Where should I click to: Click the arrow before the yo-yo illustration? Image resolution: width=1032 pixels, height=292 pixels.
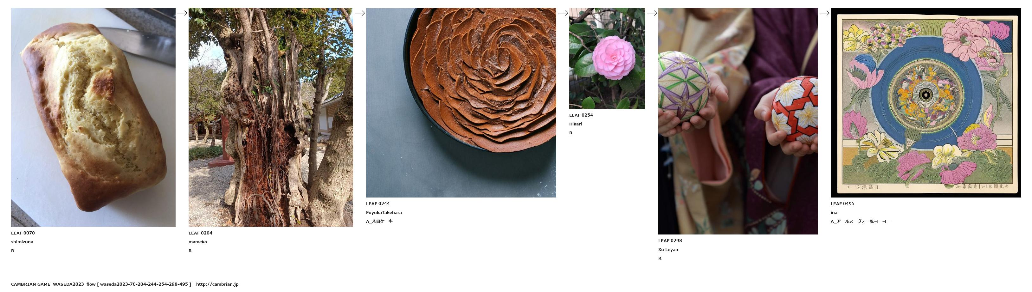coord(824,13)
